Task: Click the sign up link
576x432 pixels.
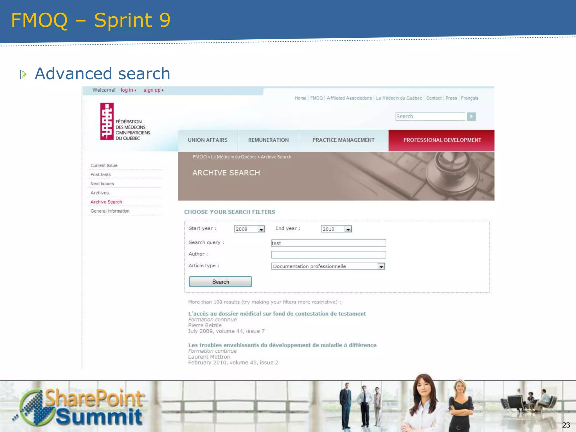Action: coord(153,90)
